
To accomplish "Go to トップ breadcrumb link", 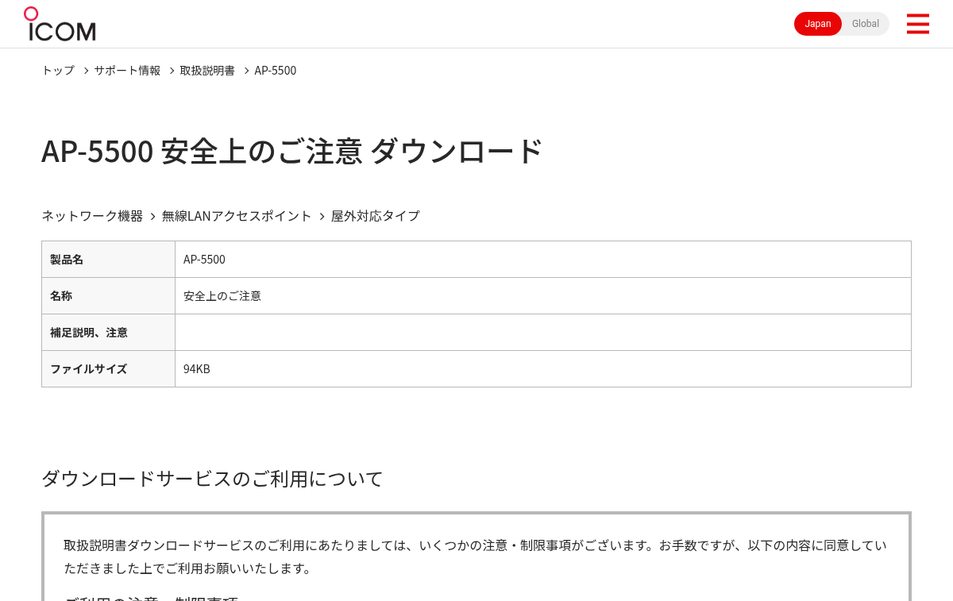I will tap(58, 71).
